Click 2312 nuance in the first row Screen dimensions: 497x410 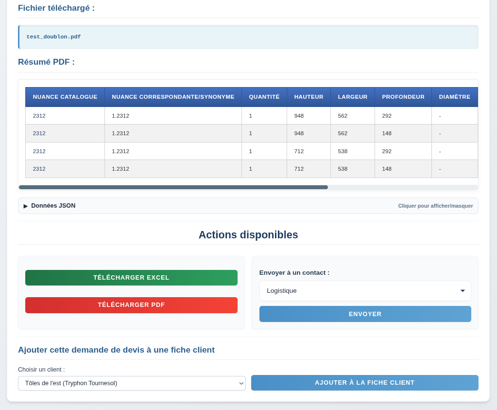[39, 116]
